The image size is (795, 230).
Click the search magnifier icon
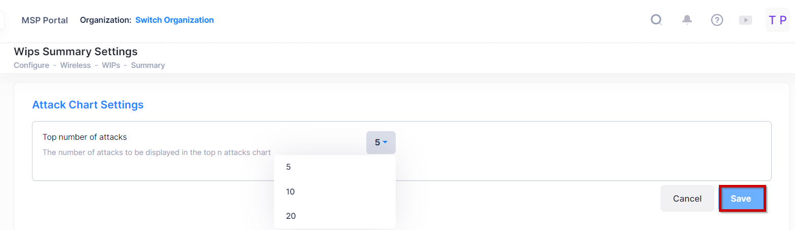tap(656, 20)
